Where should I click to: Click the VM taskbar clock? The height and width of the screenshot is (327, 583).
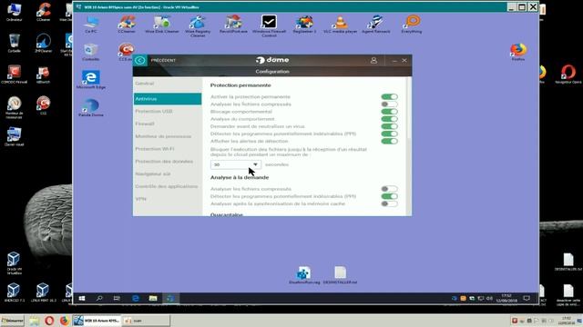(x=506, y=298)
